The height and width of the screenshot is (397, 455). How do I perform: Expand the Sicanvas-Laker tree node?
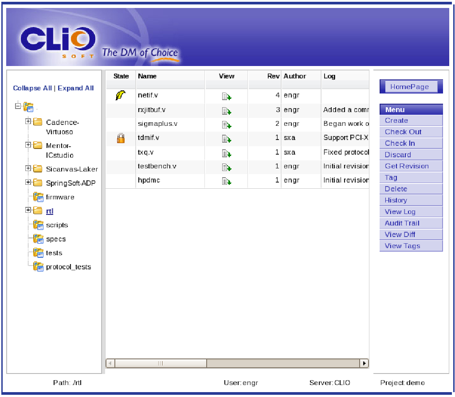28,168
